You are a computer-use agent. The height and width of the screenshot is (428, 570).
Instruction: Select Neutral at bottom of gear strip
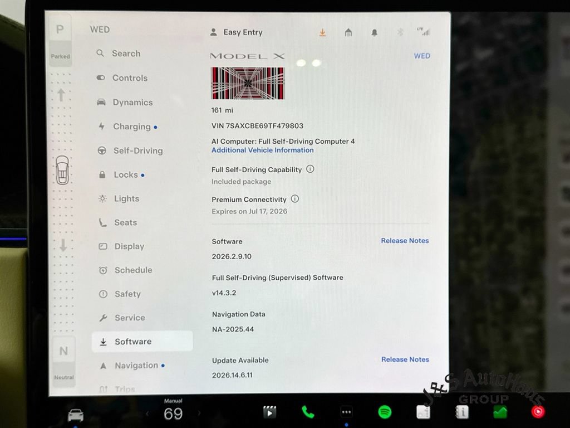click(x=64, y=361)
